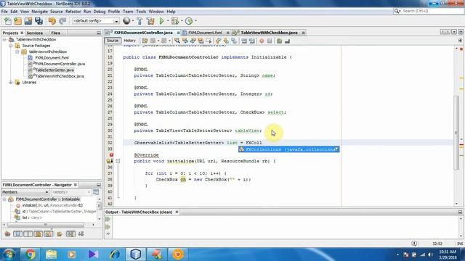Click the Shift Line Right icon

tap(252, 41)
